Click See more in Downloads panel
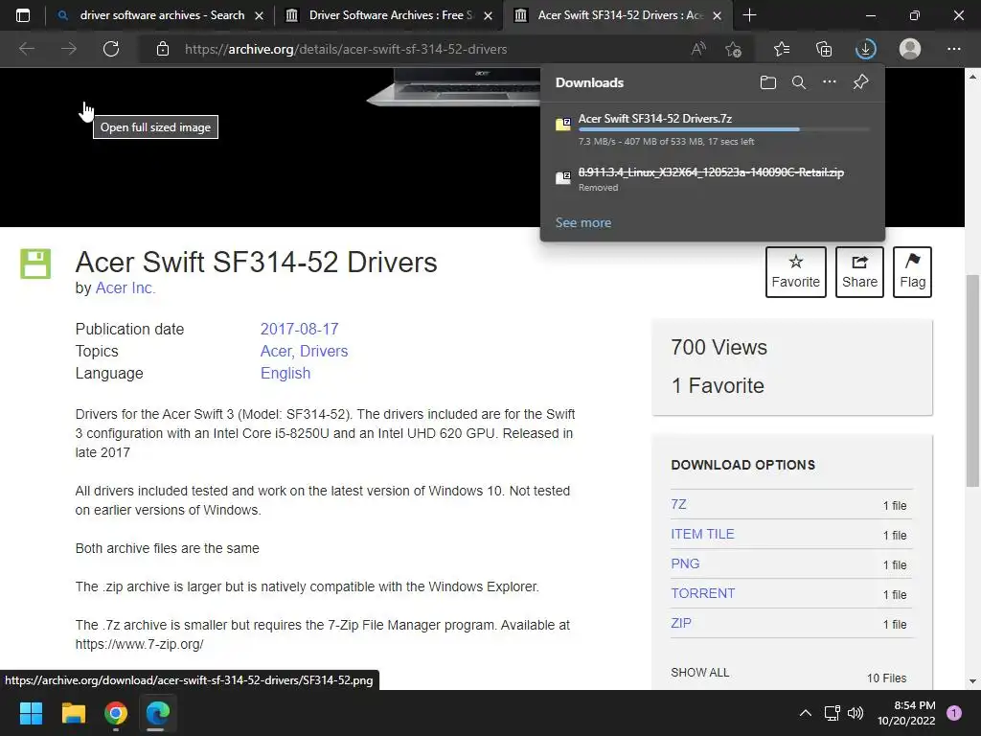 coord(583,222)
